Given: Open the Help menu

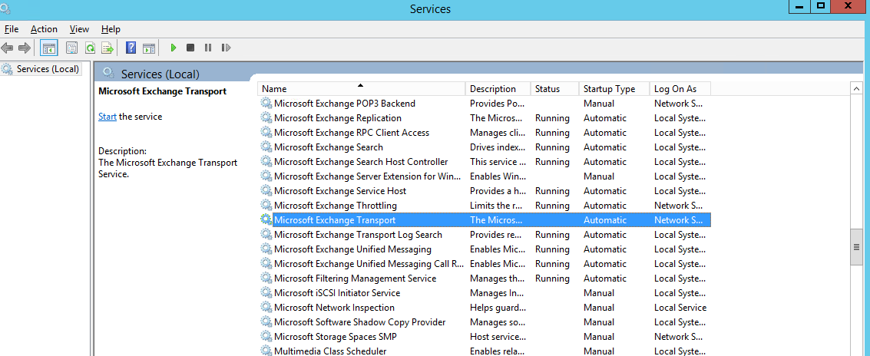Looking at the screenshot, I should tap(111, 29).
